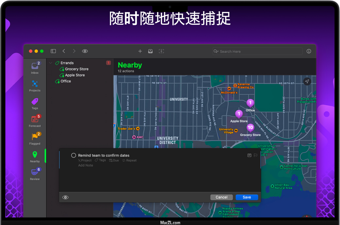The height and width of the screenshot is (225, 340).
Task: Open the search options dropdown
Action: [x=216, y=52]
